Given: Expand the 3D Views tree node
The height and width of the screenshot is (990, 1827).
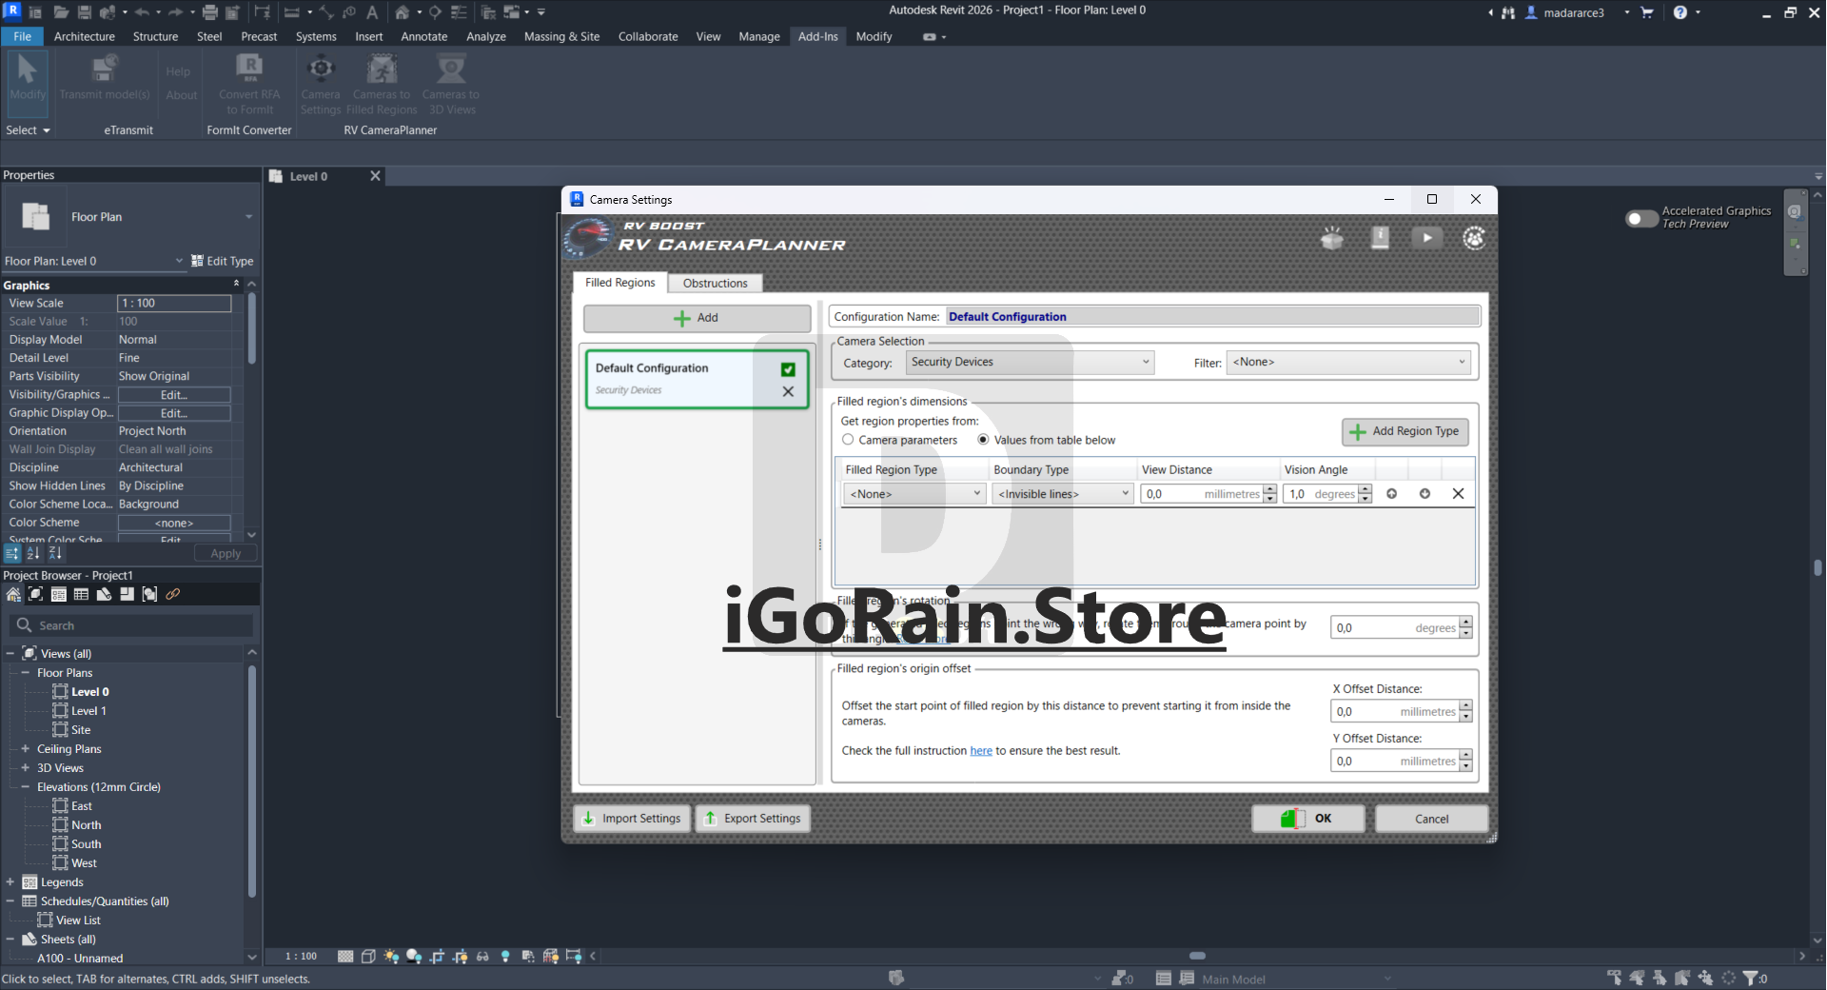Looking at the screenshot, I should coord(26,768).
